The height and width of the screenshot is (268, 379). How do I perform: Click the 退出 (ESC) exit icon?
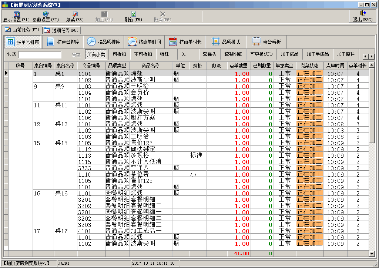coord(363,14)
